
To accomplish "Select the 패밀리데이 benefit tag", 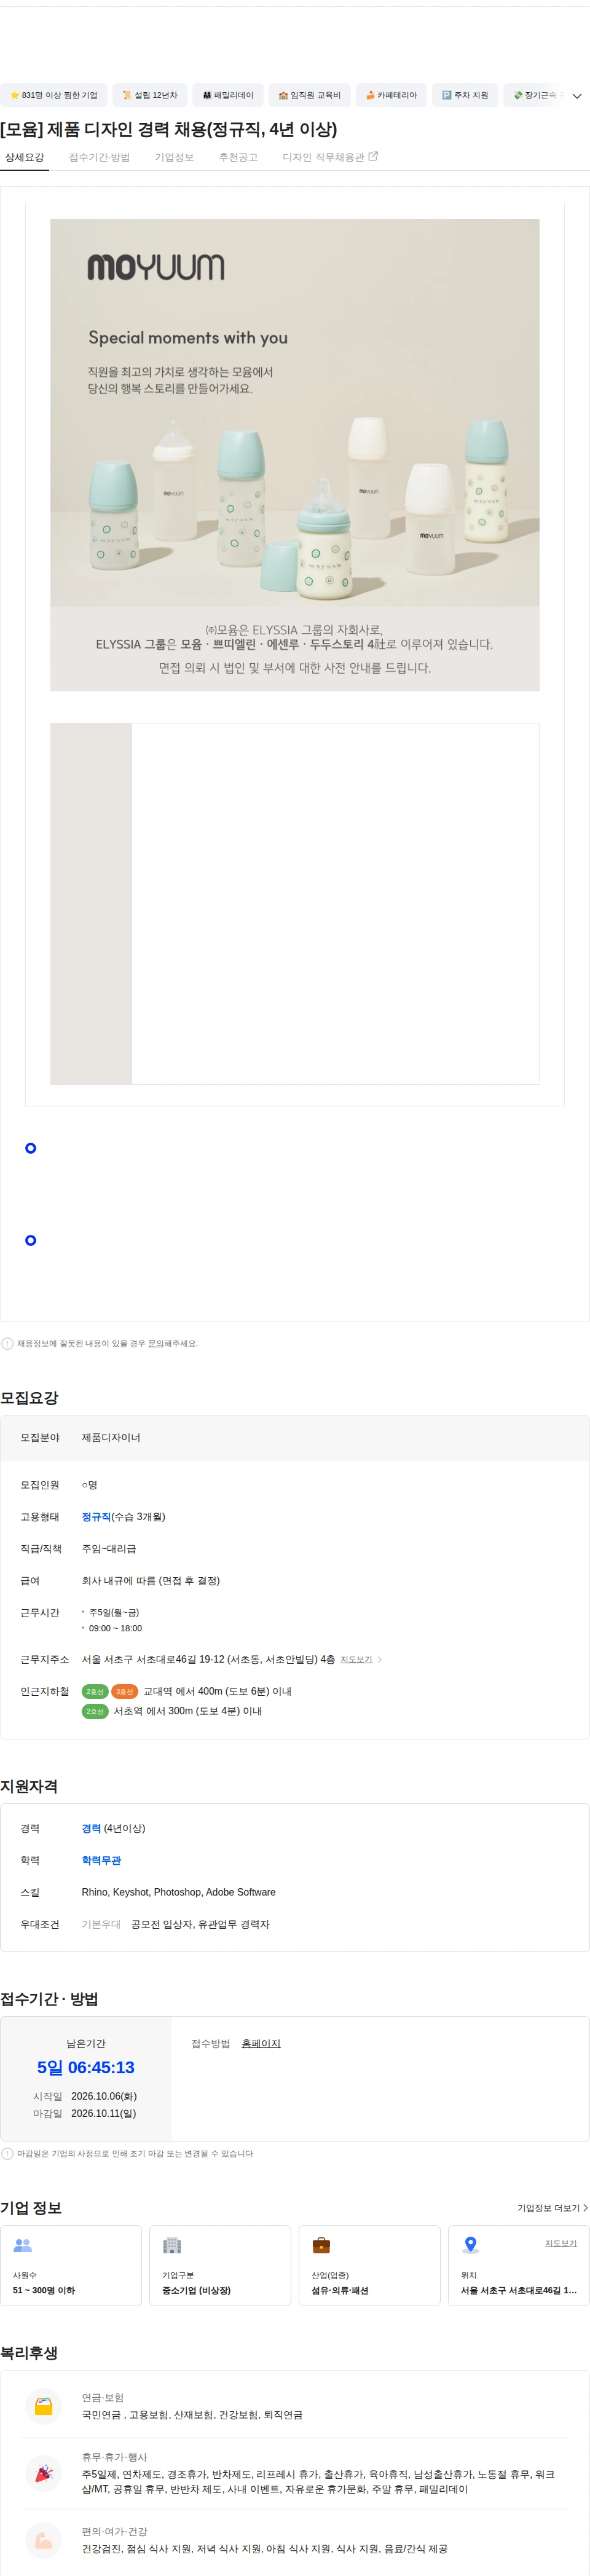I will click(x=227, y=95).
